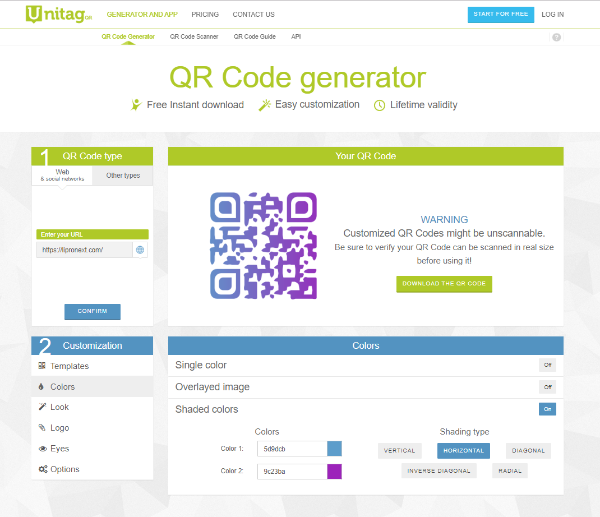Viewport: 600px width, 517px height.
Task: Click Color 1 hex input field
Action: pos(292,449)
